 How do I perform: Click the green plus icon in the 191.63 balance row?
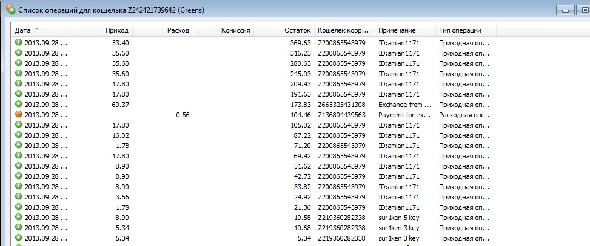coord(18,94)
